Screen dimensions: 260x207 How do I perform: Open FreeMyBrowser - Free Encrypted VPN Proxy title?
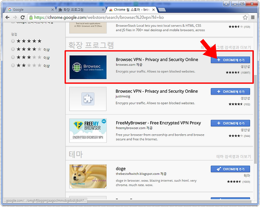159,123
